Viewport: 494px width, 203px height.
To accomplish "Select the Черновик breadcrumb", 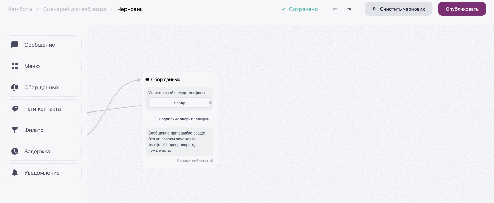I will click(130, 9).
